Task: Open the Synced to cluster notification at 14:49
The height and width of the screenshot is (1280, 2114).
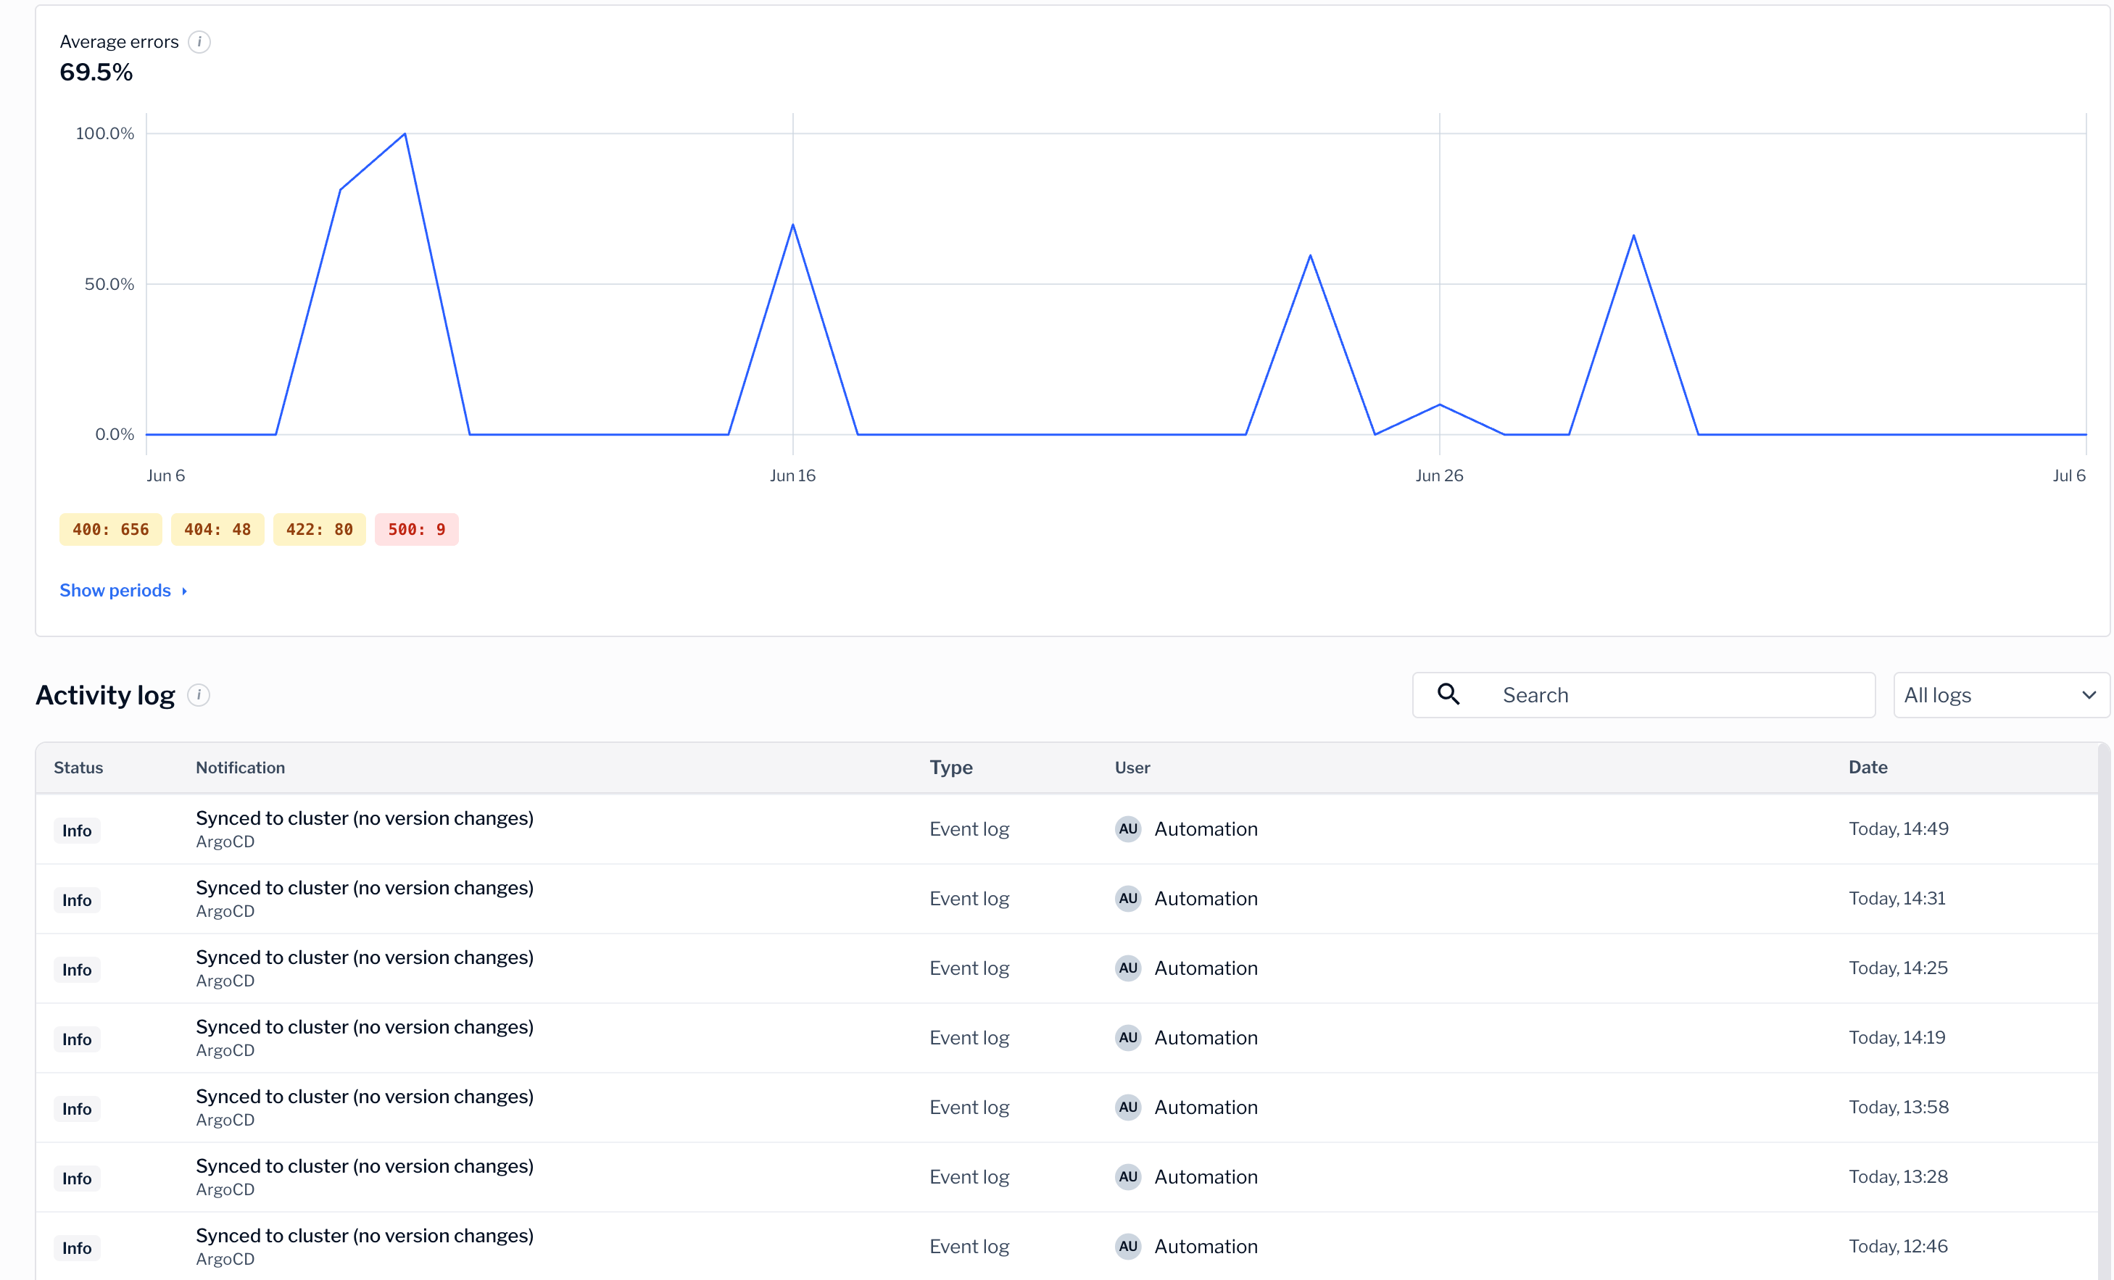Action: (365, 818)
